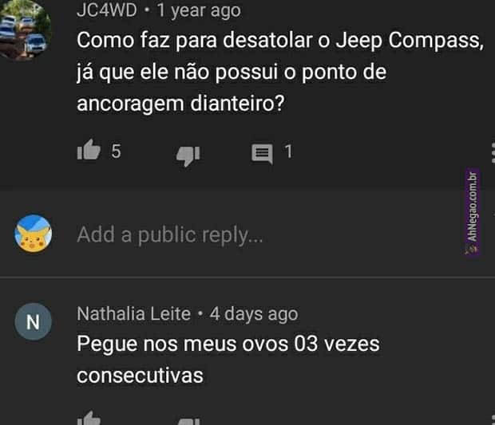
Task: Open the Nathalia Leite username link
Action: [x=134, y=313]
